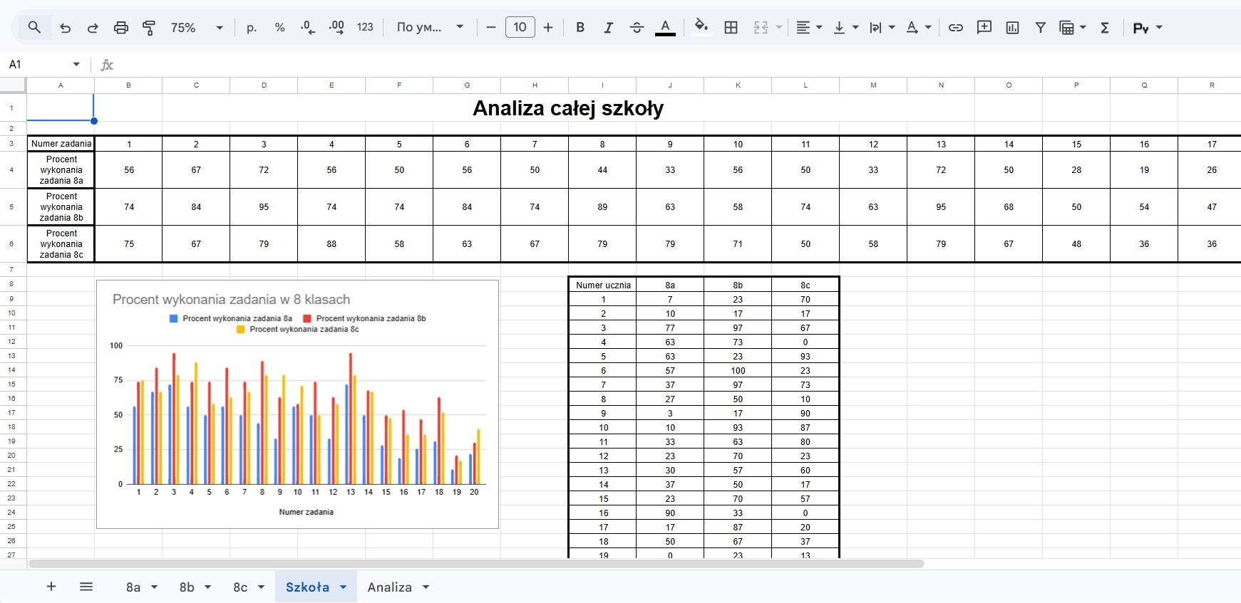Toggle strikethrough formatting
The width and height of the screenshot is (1241, 603).
click(x=637, y=28)
